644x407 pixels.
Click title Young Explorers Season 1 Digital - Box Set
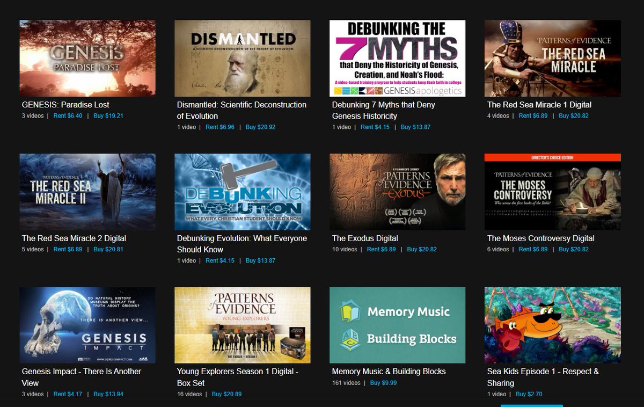pyautogui.click(x=238, y=377)
